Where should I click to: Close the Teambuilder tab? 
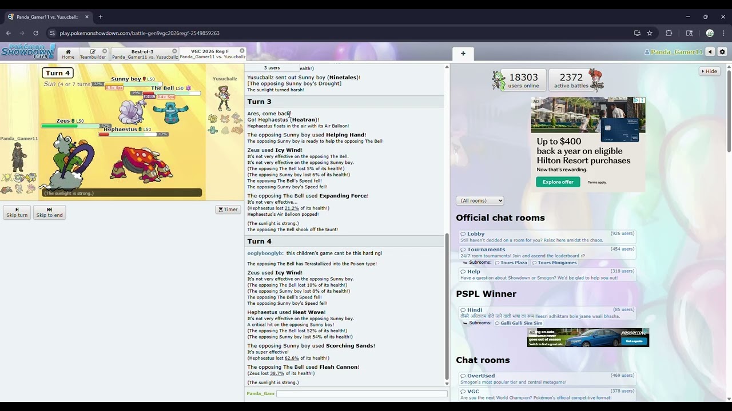click(x=105, y=51)
